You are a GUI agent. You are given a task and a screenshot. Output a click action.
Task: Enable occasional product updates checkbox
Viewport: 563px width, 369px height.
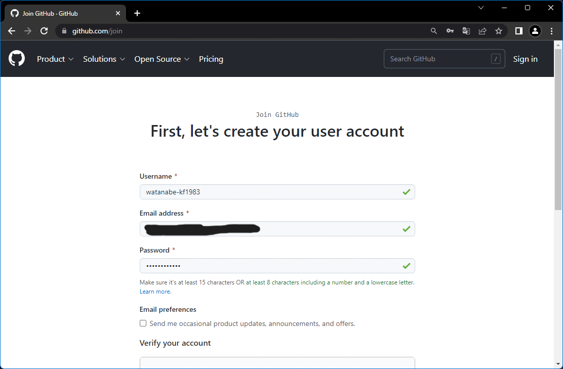pos(143,323)
